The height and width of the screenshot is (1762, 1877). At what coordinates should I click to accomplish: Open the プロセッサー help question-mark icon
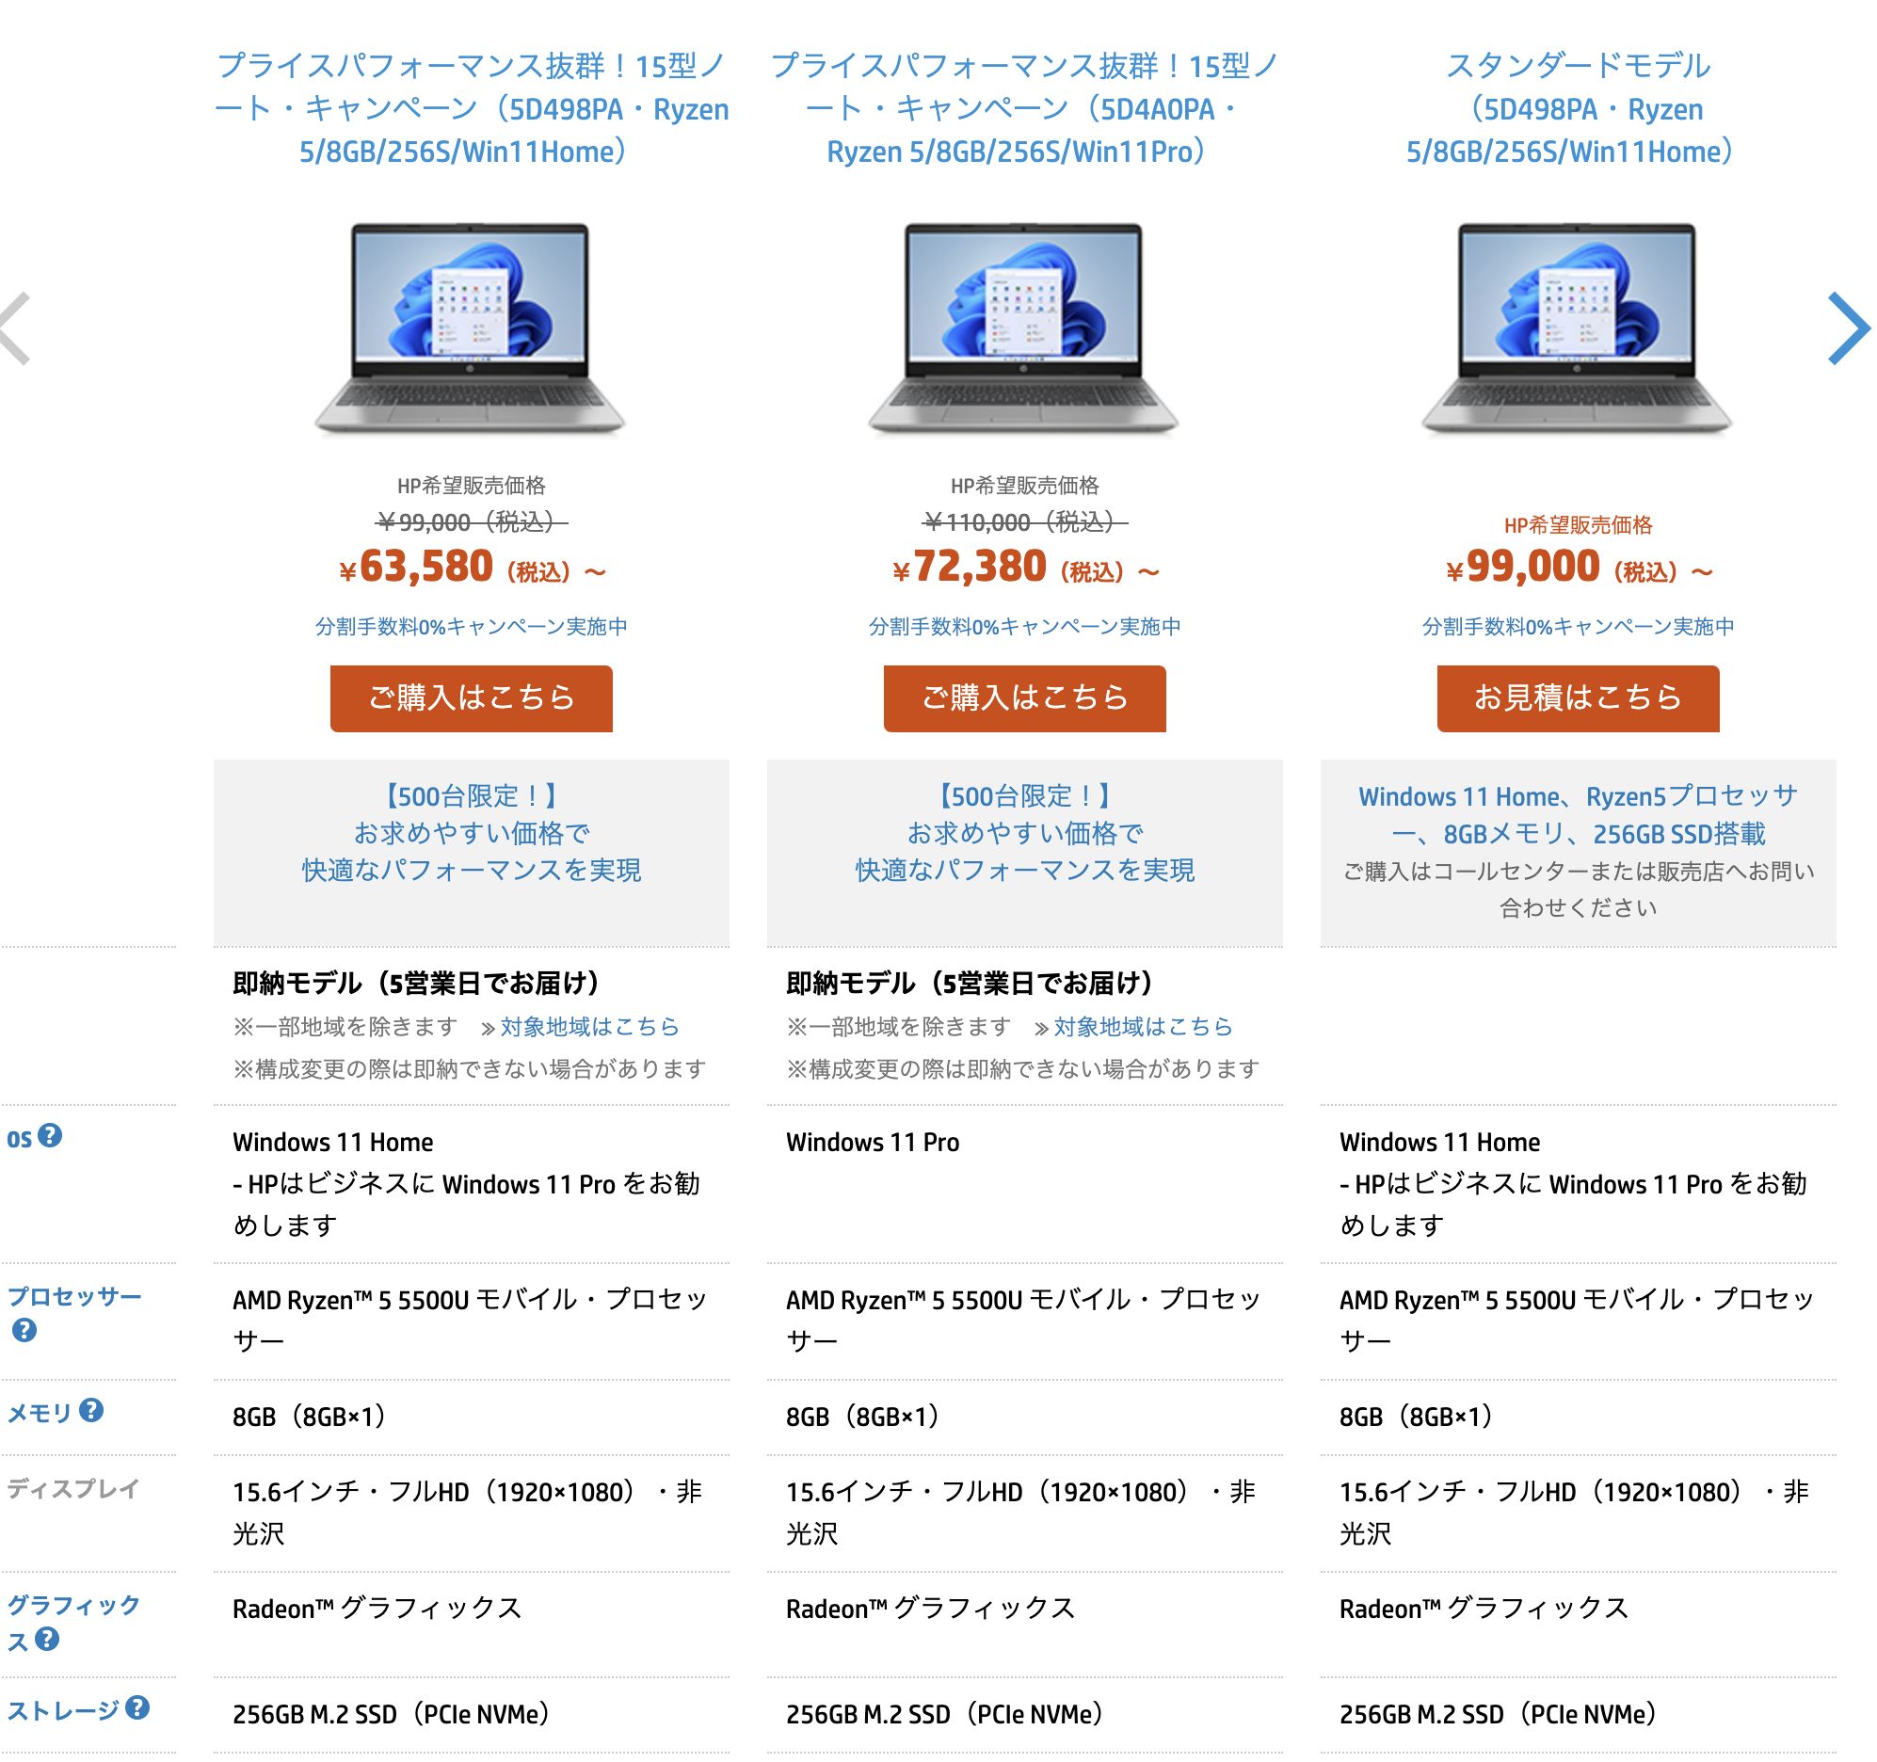(x=24, y=1331)
